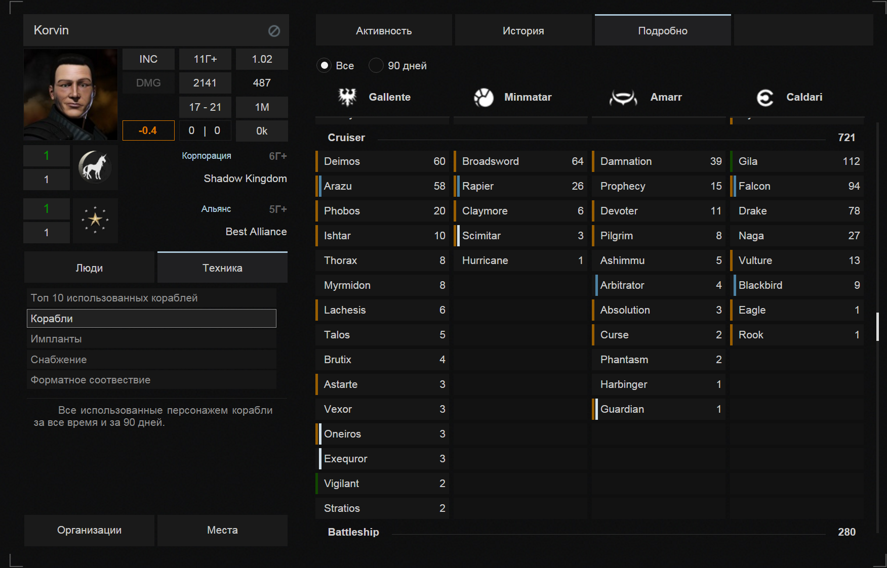Click the Rapier ship row
Screen dimensions: 887x568
coord(520,186)
